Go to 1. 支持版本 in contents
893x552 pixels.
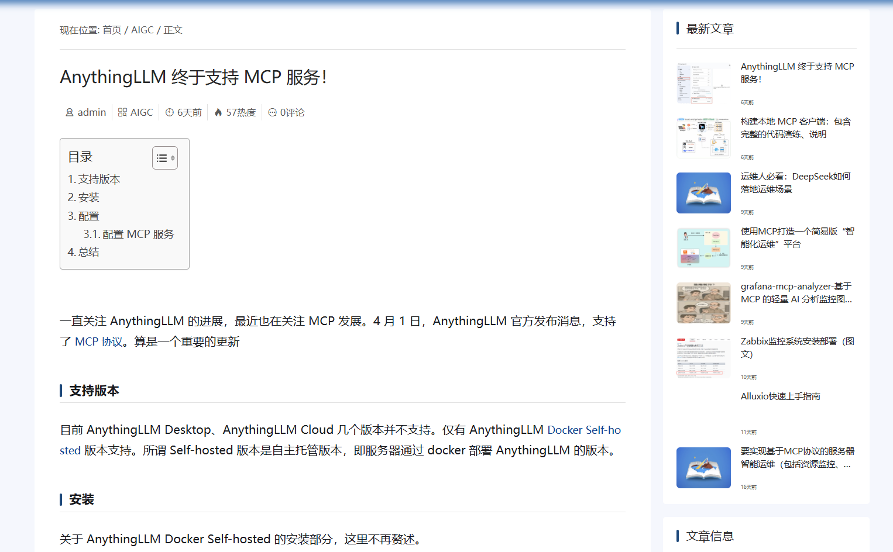(x=94, y=180)
